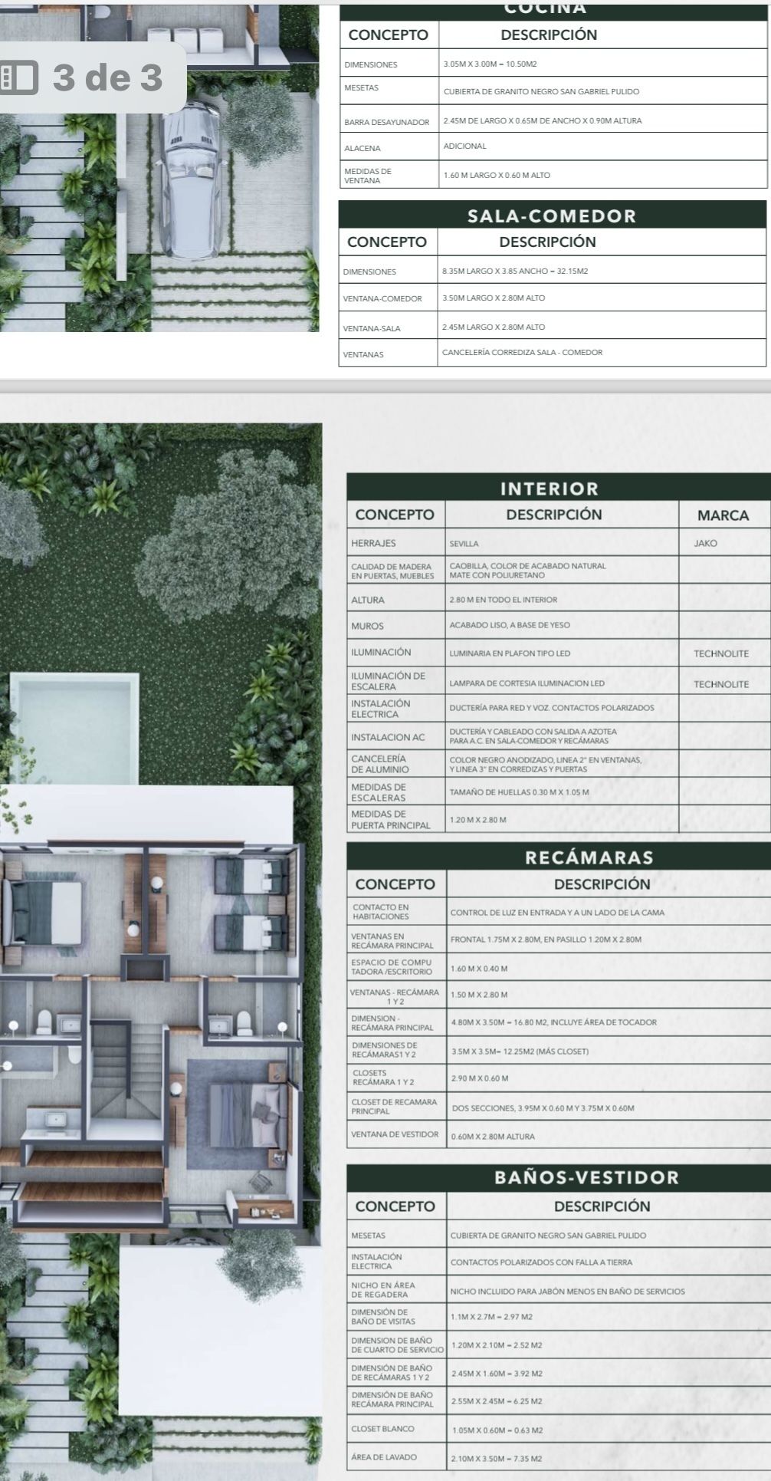Click the 'HERRAJES' row label
The image size is (771, 1481).
pos(373,543)
